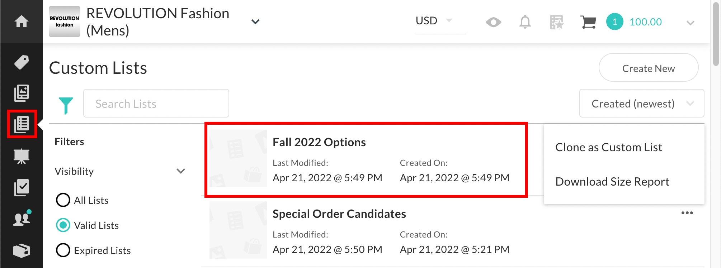Click the teal filter funnel icon
Image resolution: width=721 pixels, height=268 pixels.
click(x=66, y=105)
